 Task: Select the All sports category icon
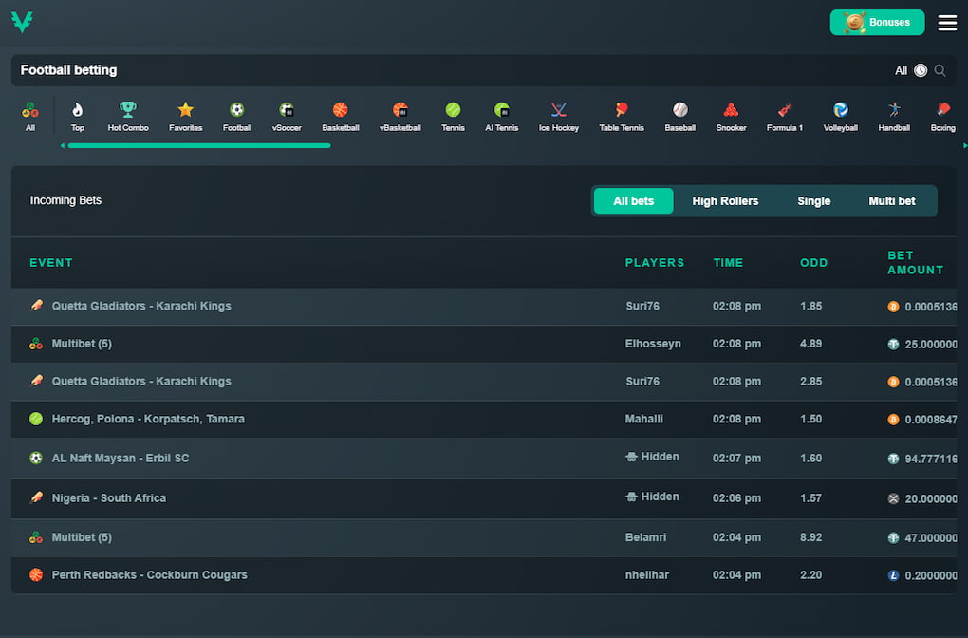click(x=30, y=116)
